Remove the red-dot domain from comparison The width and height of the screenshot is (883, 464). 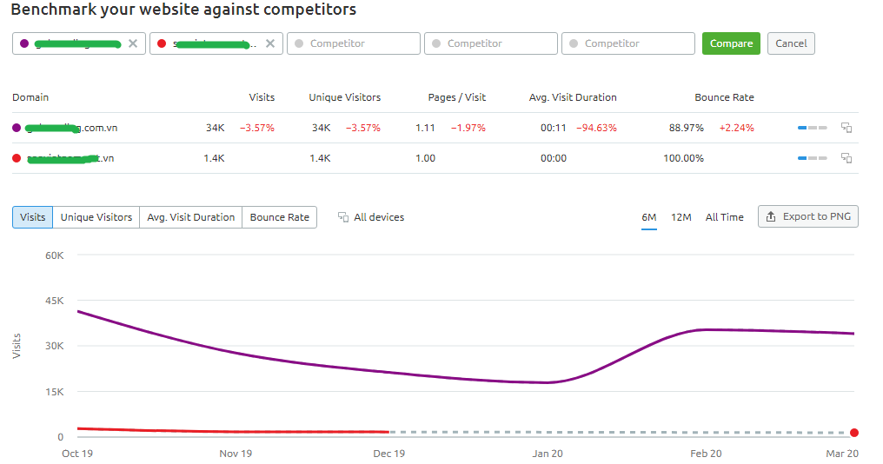(x=270, y=43)
